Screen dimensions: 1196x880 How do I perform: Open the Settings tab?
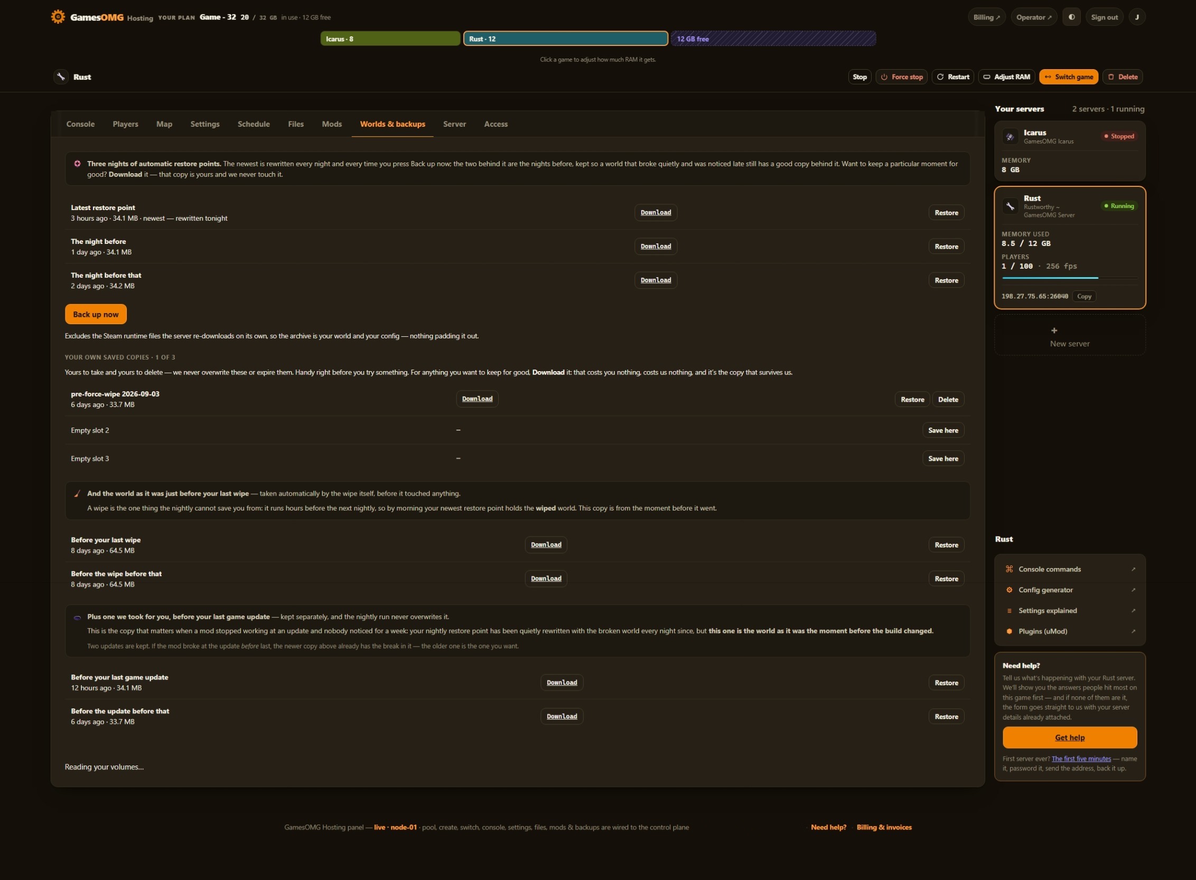pyautogui.click(x=204, y=124)
